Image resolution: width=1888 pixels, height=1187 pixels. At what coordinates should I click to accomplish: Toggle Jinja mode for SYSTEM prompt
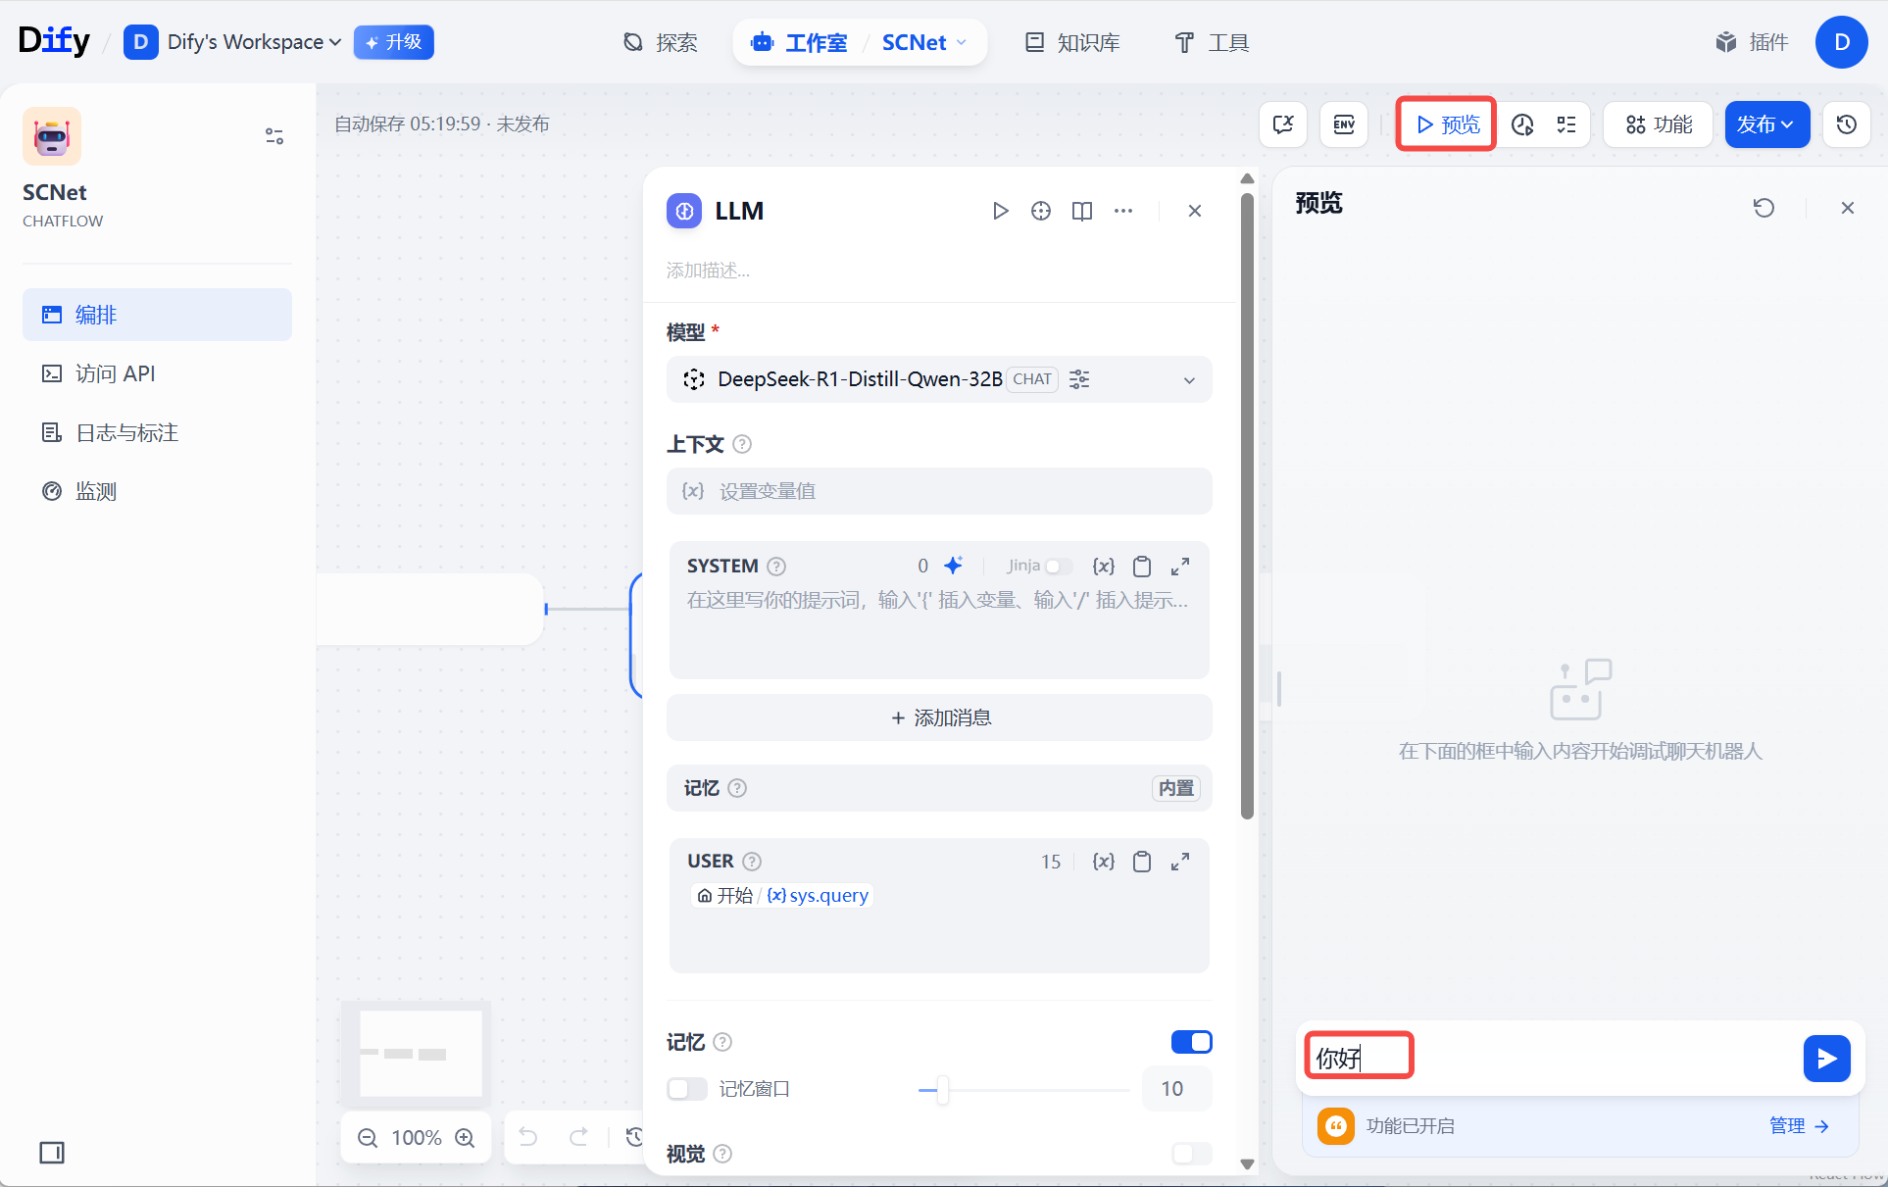click(x=1058, y=566)
